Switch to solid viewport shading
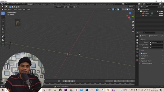This screenshot has width=164, height=92. pyautogui.click(x=127, y=9)
